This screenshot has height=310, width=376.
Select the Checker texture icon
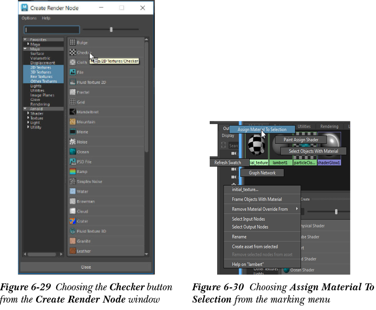click(x=73, y=52)
